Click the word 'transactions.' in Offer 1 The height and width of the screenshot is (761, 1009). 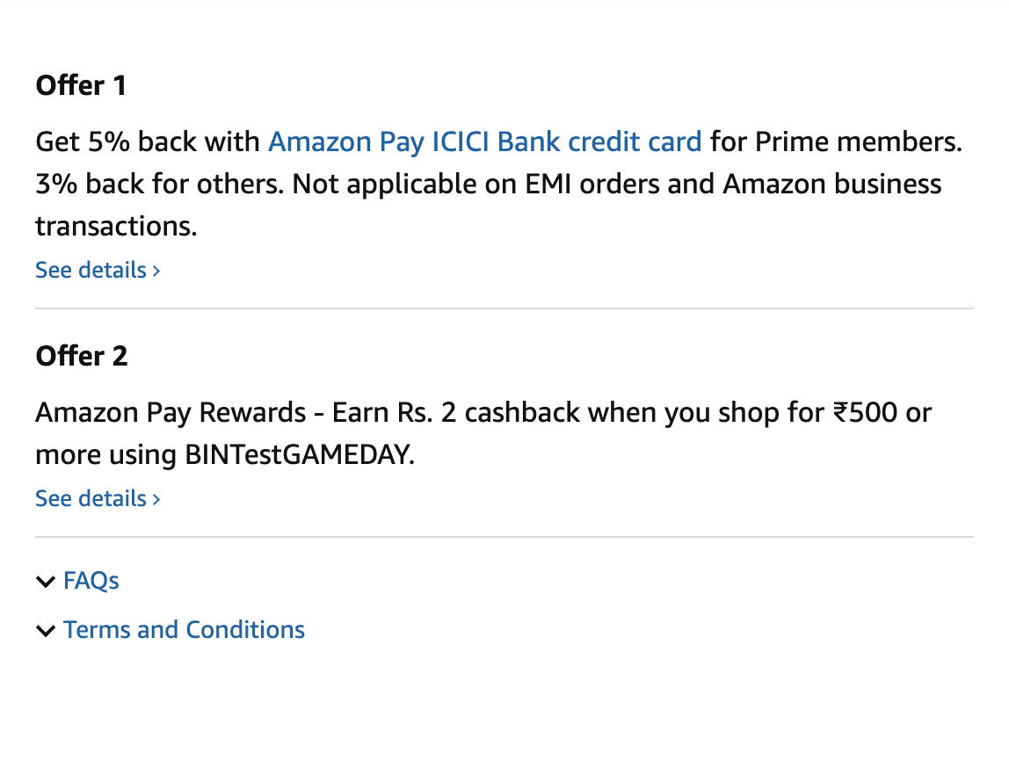point(116,227)
